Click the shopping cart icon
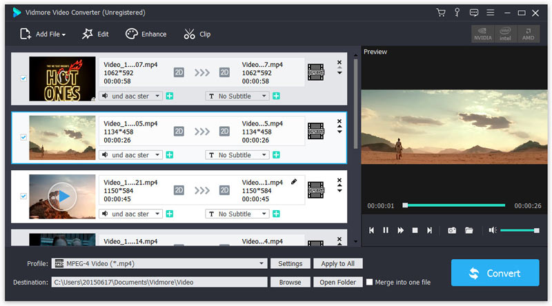552x306 pixels. pyautogui.click(x=441, y=12)
